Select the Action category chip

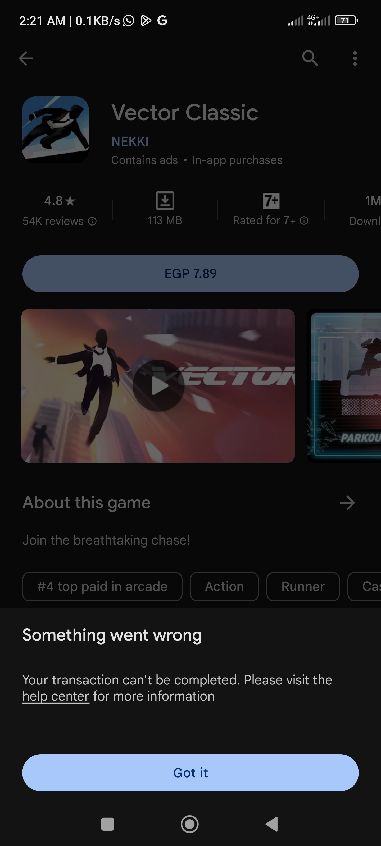(225, 587)
